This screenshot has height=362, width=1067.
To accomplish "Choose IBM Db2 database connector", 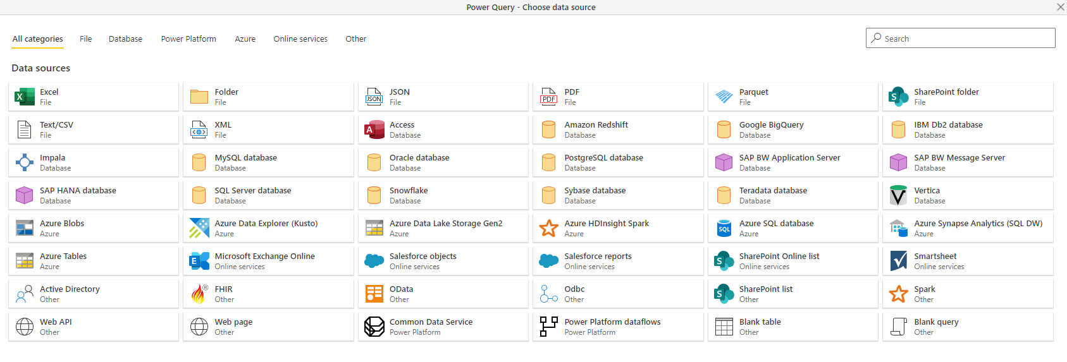I will [x=968, y=130].
